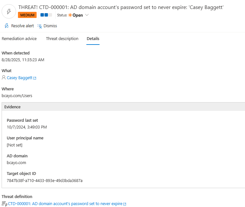Expand the Status dropdown chevron
Viewport: 245px width, 207px height.
click(x=87, y=15)
